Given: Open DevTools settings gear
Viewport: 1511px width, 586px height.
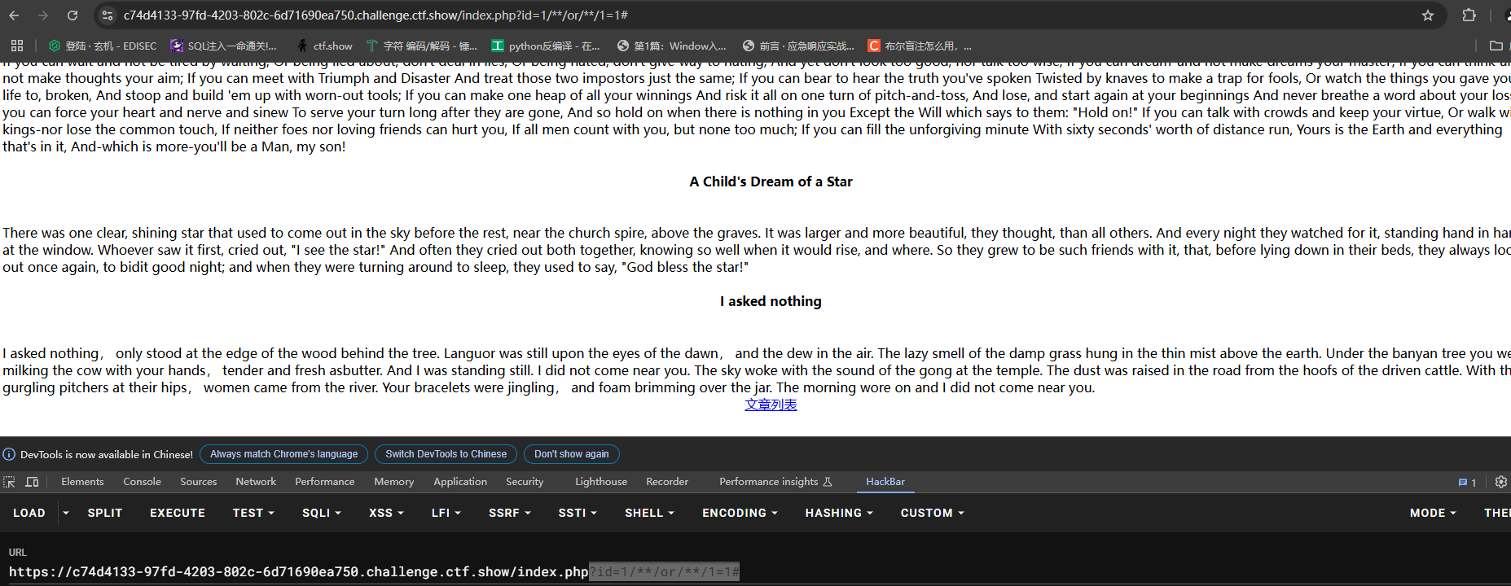Looking at the screenshot, I should tap(1500, 482).
